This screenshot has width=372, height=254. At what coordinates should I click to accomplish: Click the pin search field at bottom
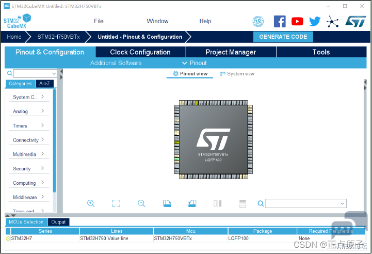click(306, 203)
